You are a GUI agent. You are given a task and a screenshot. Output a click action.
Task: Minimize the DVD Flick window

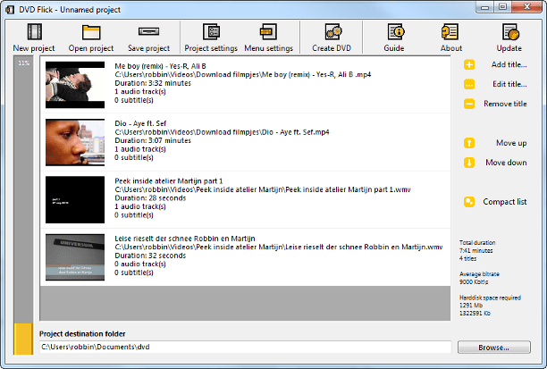(484, 7)
